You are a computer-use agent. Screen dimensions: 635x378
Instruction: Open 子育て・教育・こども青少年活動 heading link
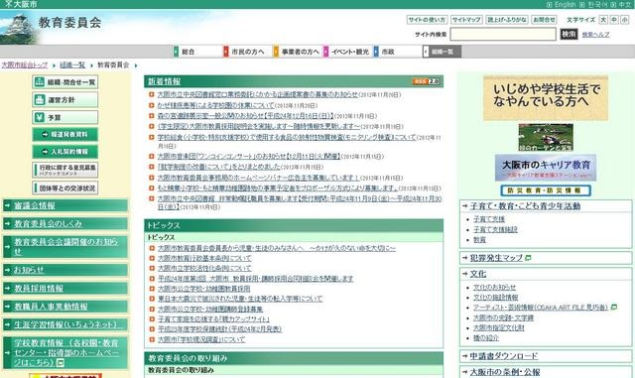525,206
